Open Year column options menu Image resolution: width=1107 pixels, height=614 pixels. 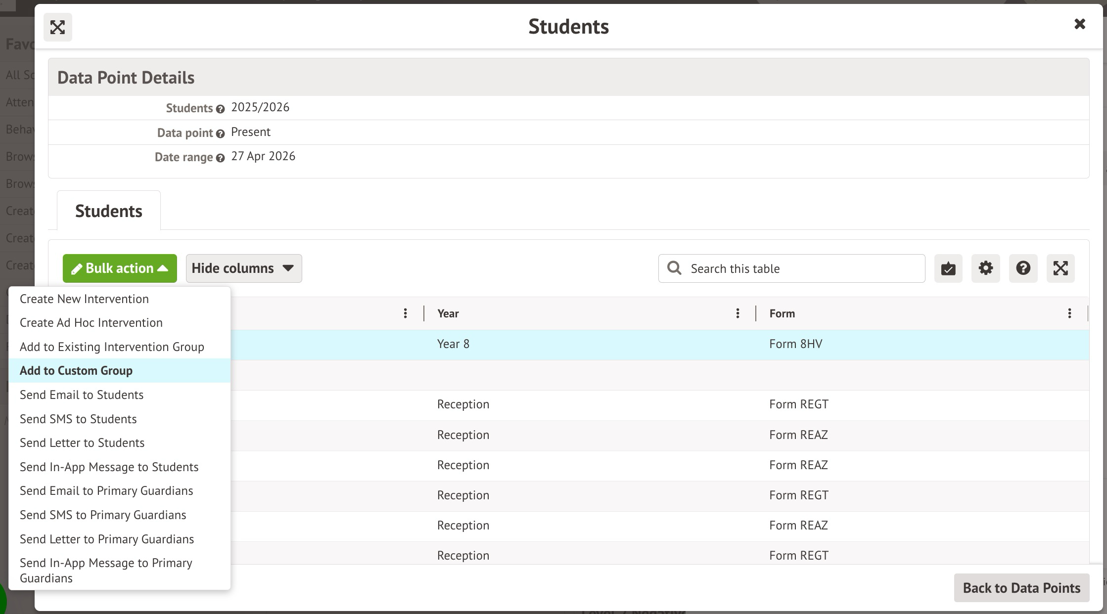click(x=738, y=313)
